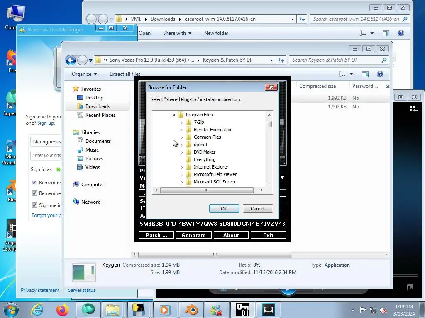Click OK in Browse for Folder dialog
The image size is (425, 318).
224,209
